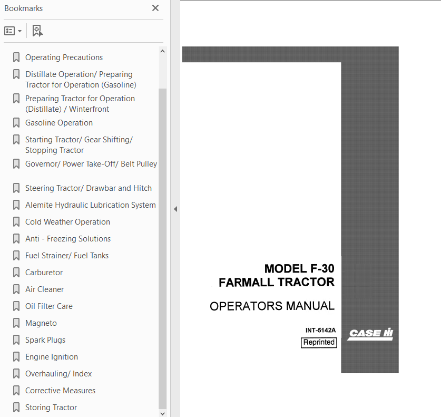The height and width of the screenshot is (417, 441).
Task: Click the find current bookmark icon
Action: (x=38, y=31)
